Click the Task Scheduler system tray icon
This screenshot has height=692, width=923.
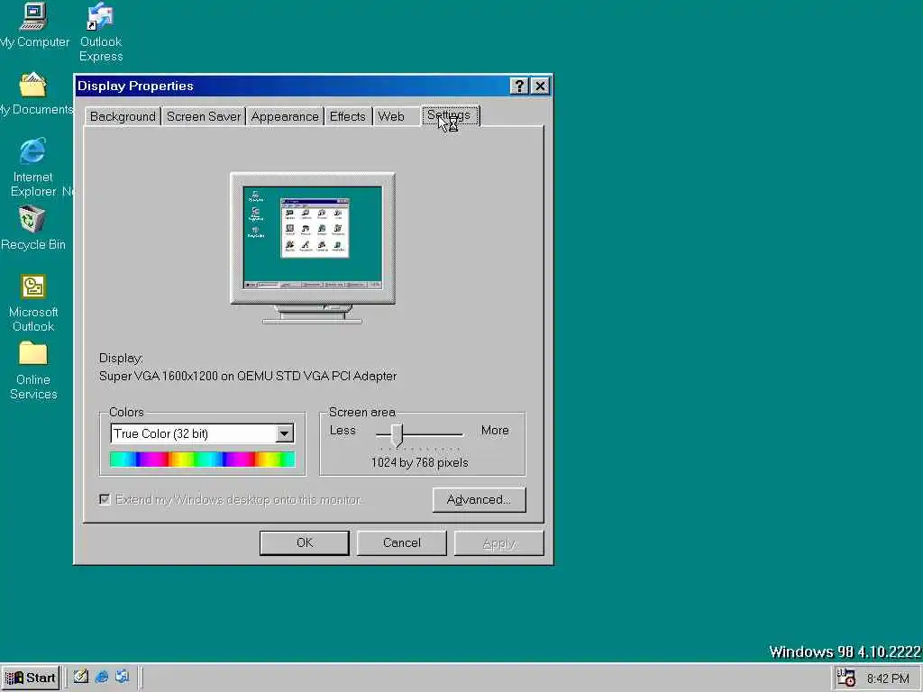point(845,678)
